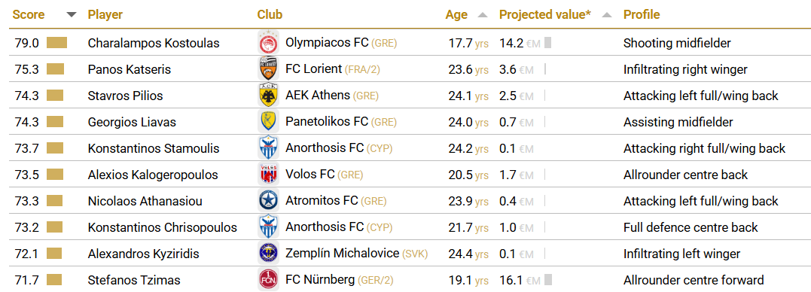Click the FC Nürnberg club logo
811x292 pixels.
pyautogui.click(x=268, y=280)
